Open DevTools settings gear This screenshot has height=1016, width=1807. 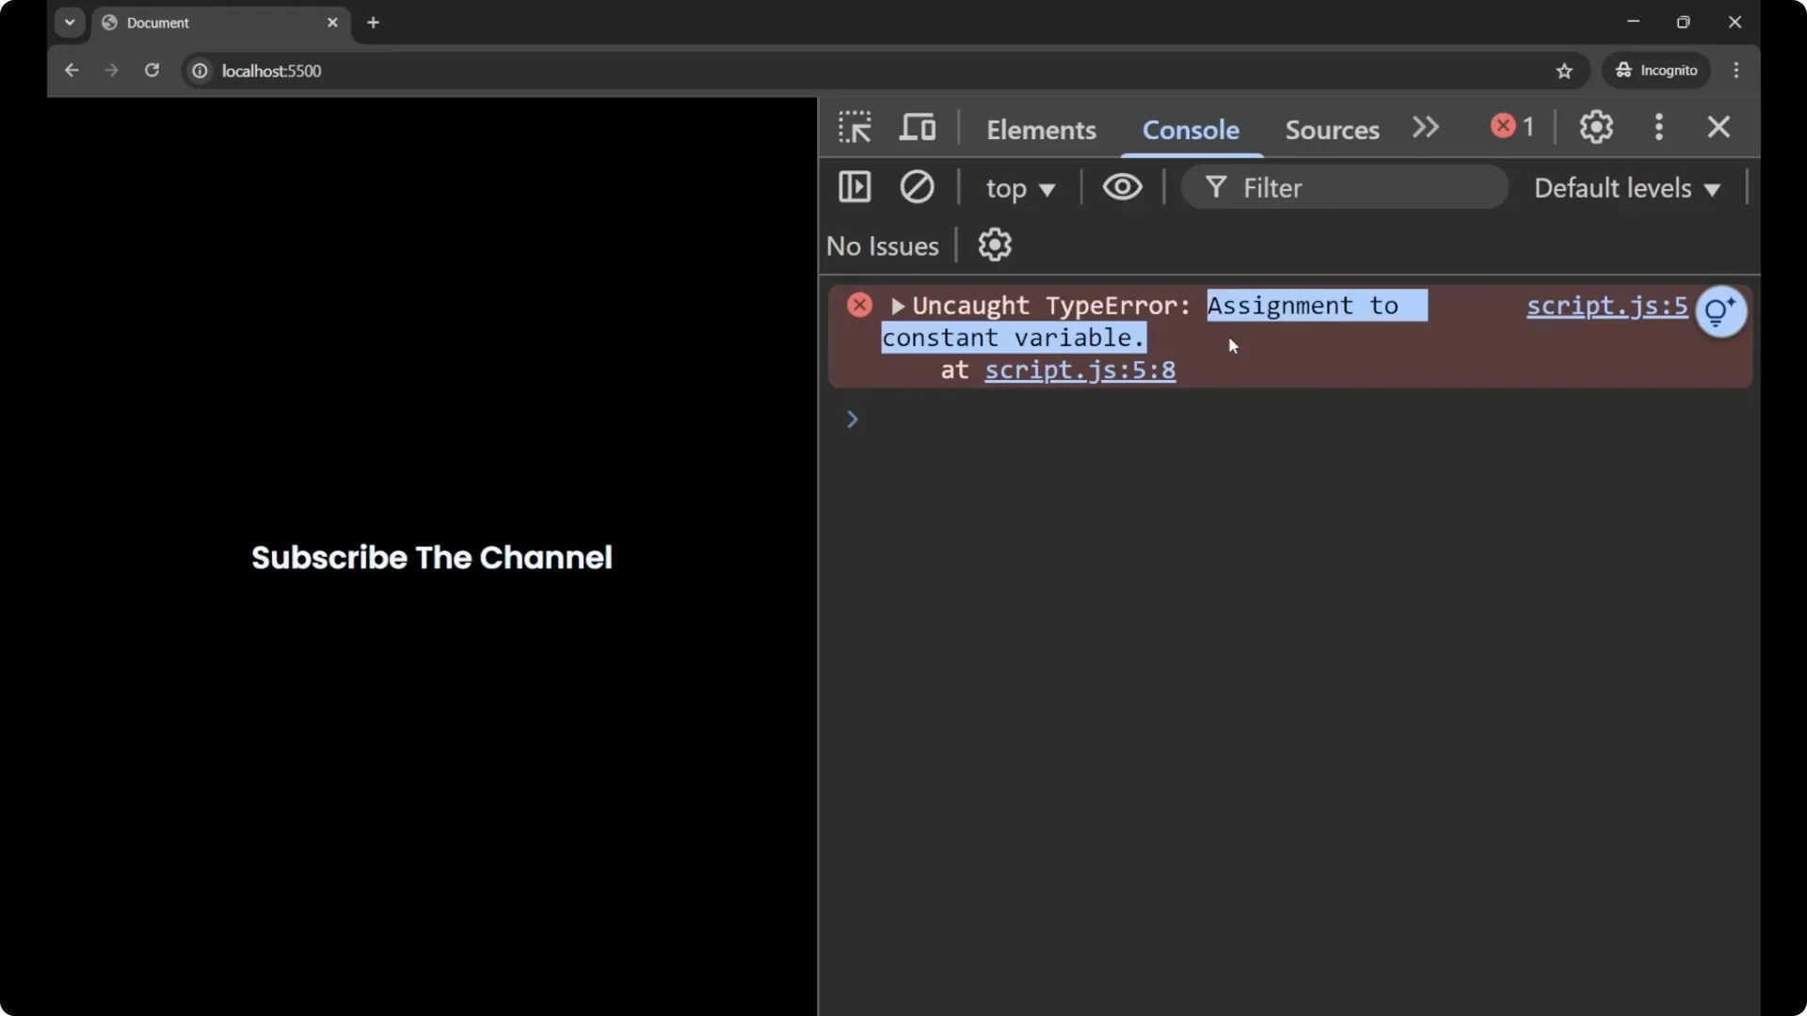click(1596, 126)
